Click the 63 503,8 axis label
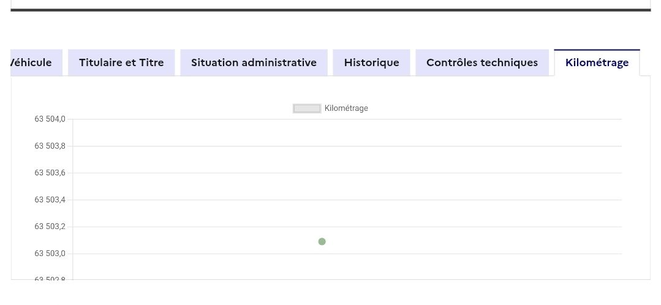This screenshot has height=305, width=661. (50, 146)
